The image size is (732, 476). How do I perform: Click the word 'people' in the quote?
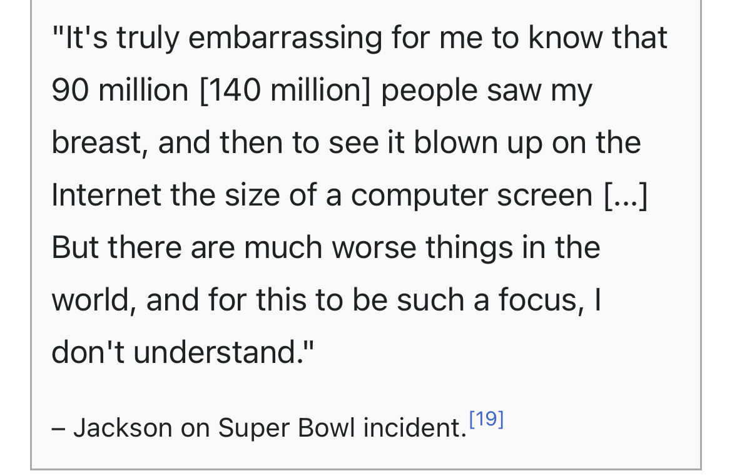pyautogui.click(x=429, y=91)
